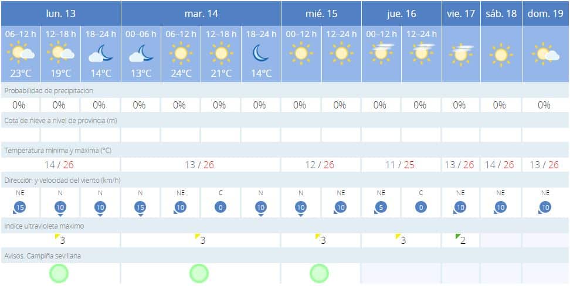
Task: Click the green warning circle under lun. 13
Action: pos(59,273)
